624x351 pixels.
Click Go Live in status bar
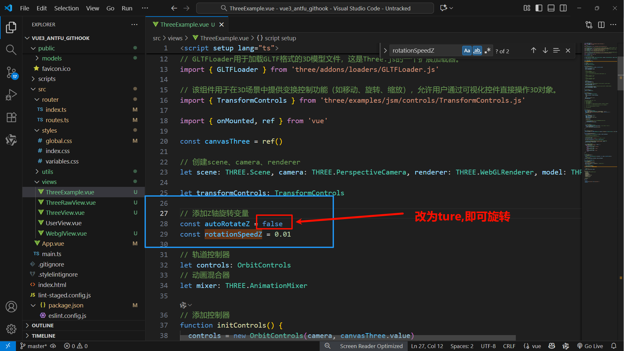click(590, 346)
